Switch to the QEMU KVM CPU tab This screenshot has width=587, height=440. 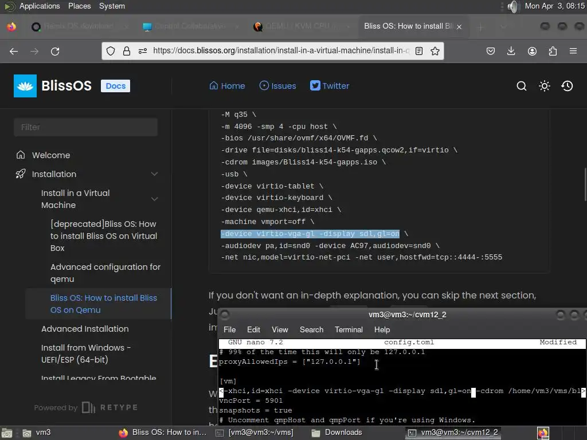click(302, 26)
